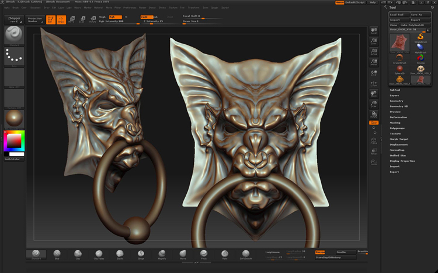The height and width of the screenshot is (273, 438).
Task: Open the Preferences menu
Action: pyautogui.click(x=130, y=8)
